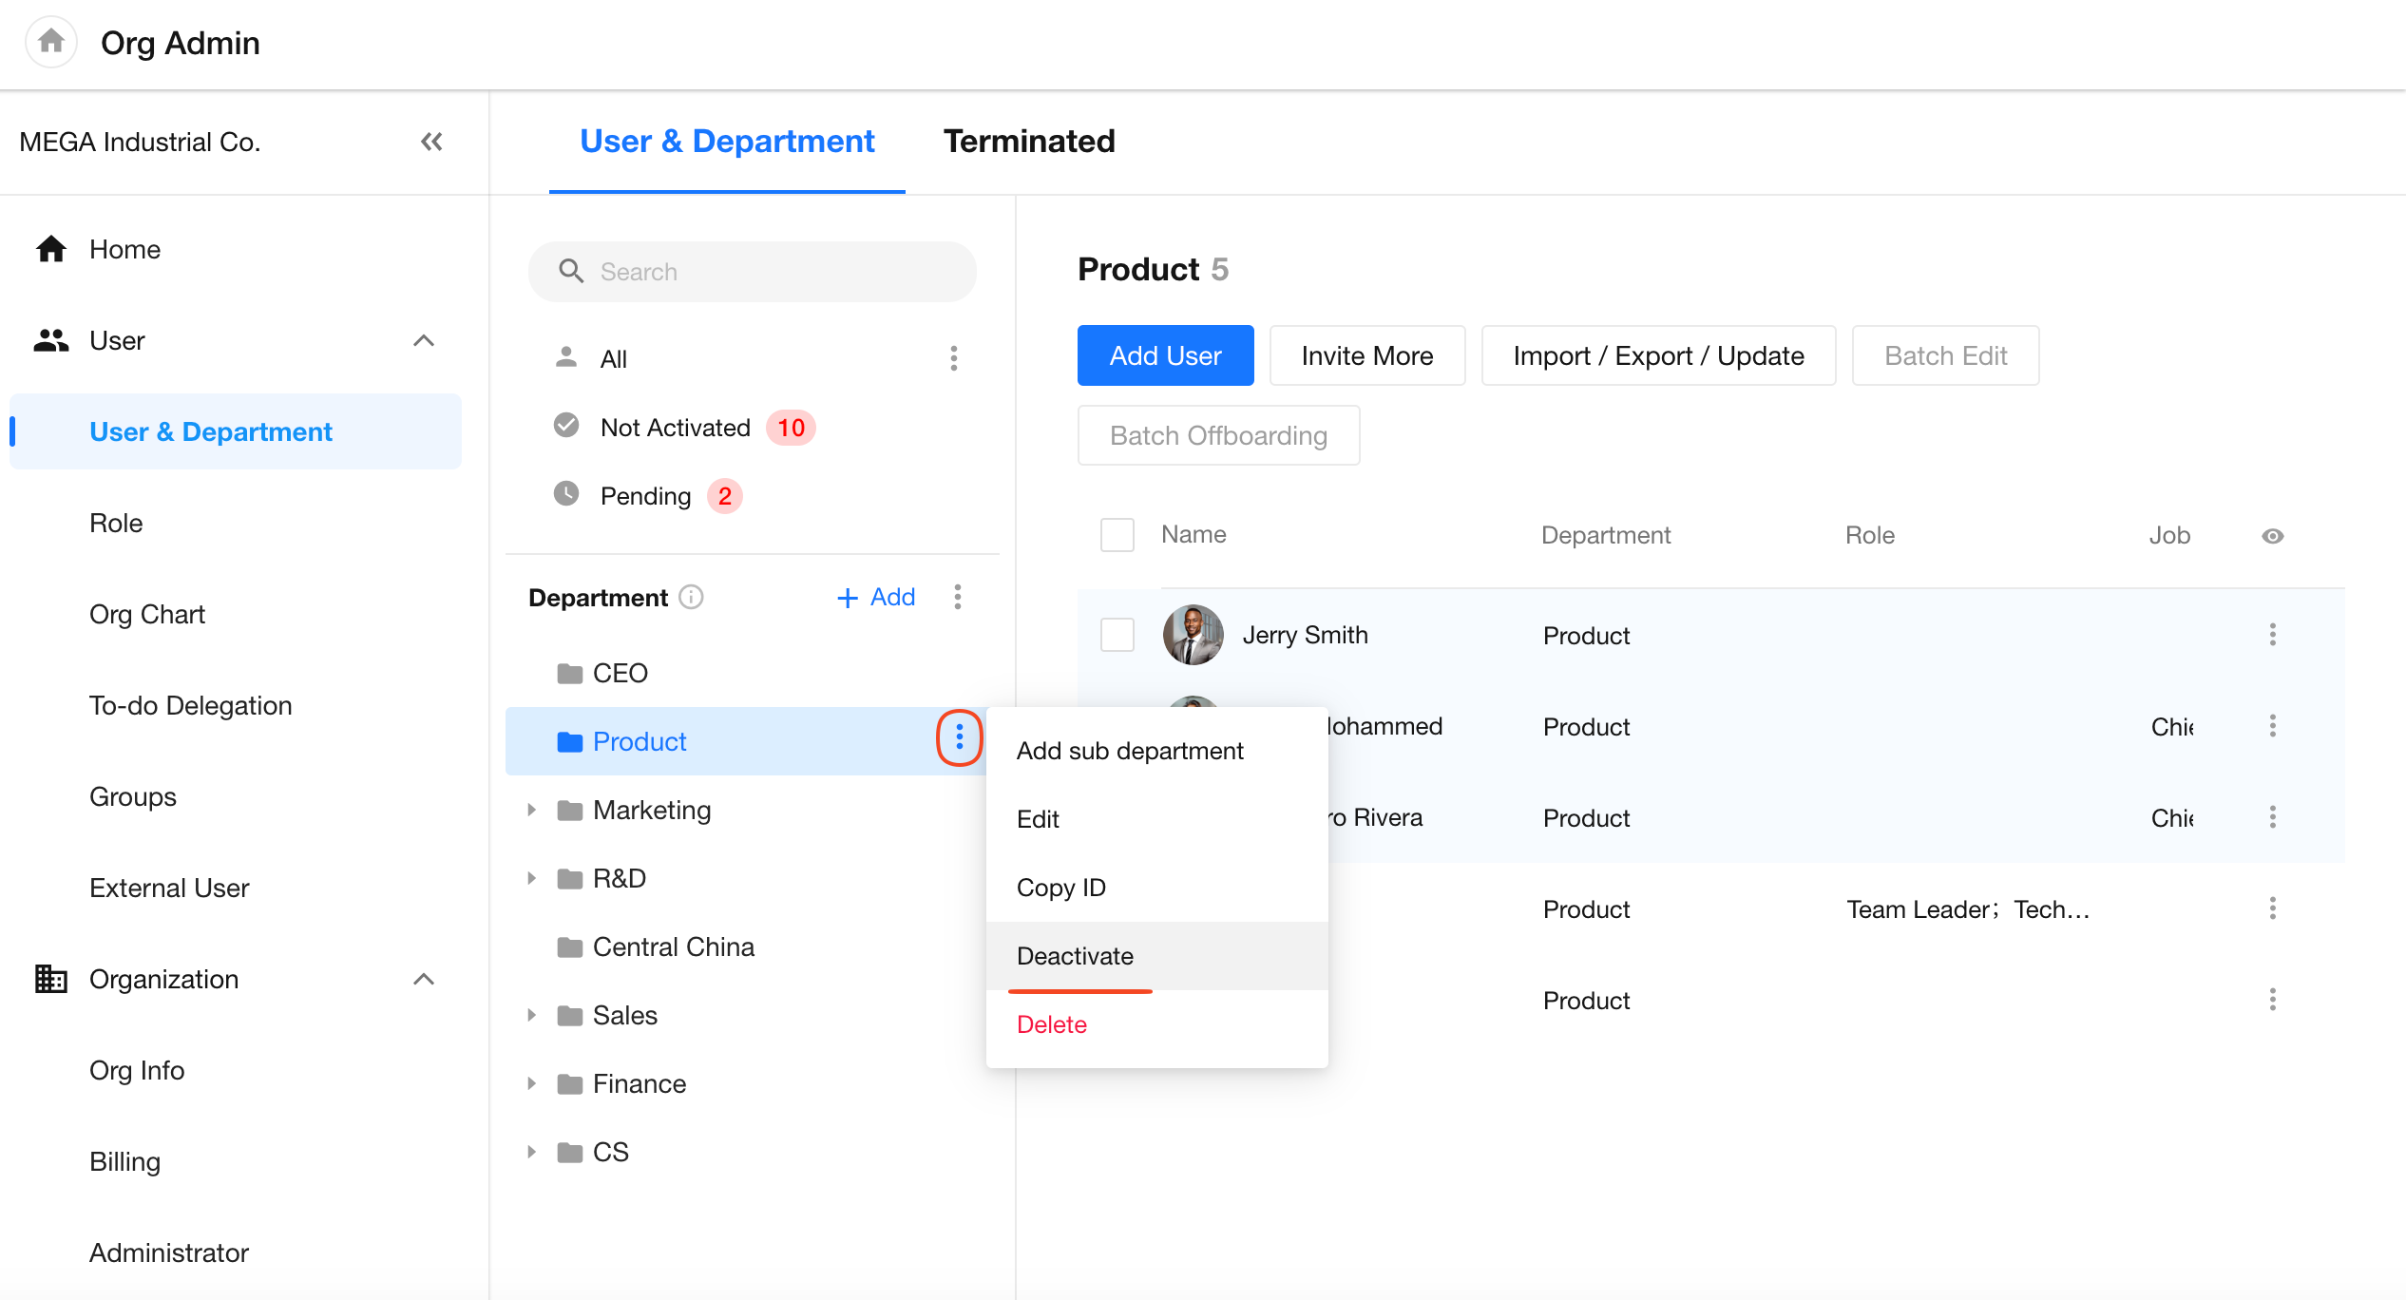Check the select-all checkbox in header
This screenshot has height=1300, width=2406.
[1117, 535]
